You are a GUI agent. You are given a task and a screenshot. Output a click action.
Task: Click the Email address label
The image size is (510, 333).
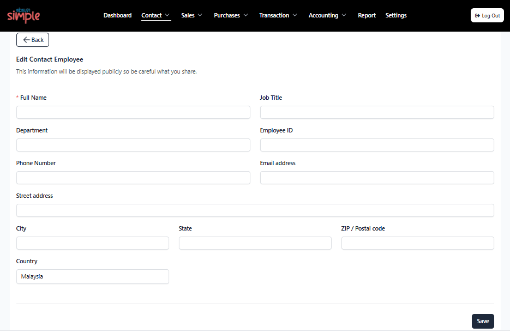coord(278,163)
